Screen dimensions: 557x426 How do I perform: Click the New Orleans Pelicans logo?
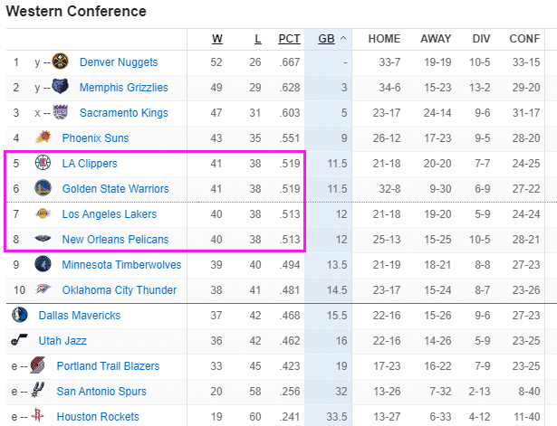(x=43, y=240)
